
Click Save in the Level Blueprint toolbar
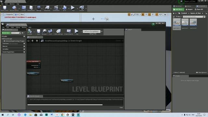pyautogui.click(x=38, y=32)
